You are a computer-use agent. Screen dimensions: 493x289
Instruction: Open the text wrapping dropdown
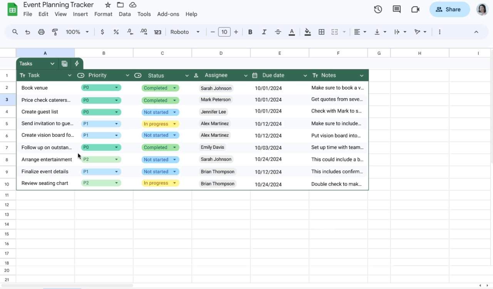tap(400, 32)
